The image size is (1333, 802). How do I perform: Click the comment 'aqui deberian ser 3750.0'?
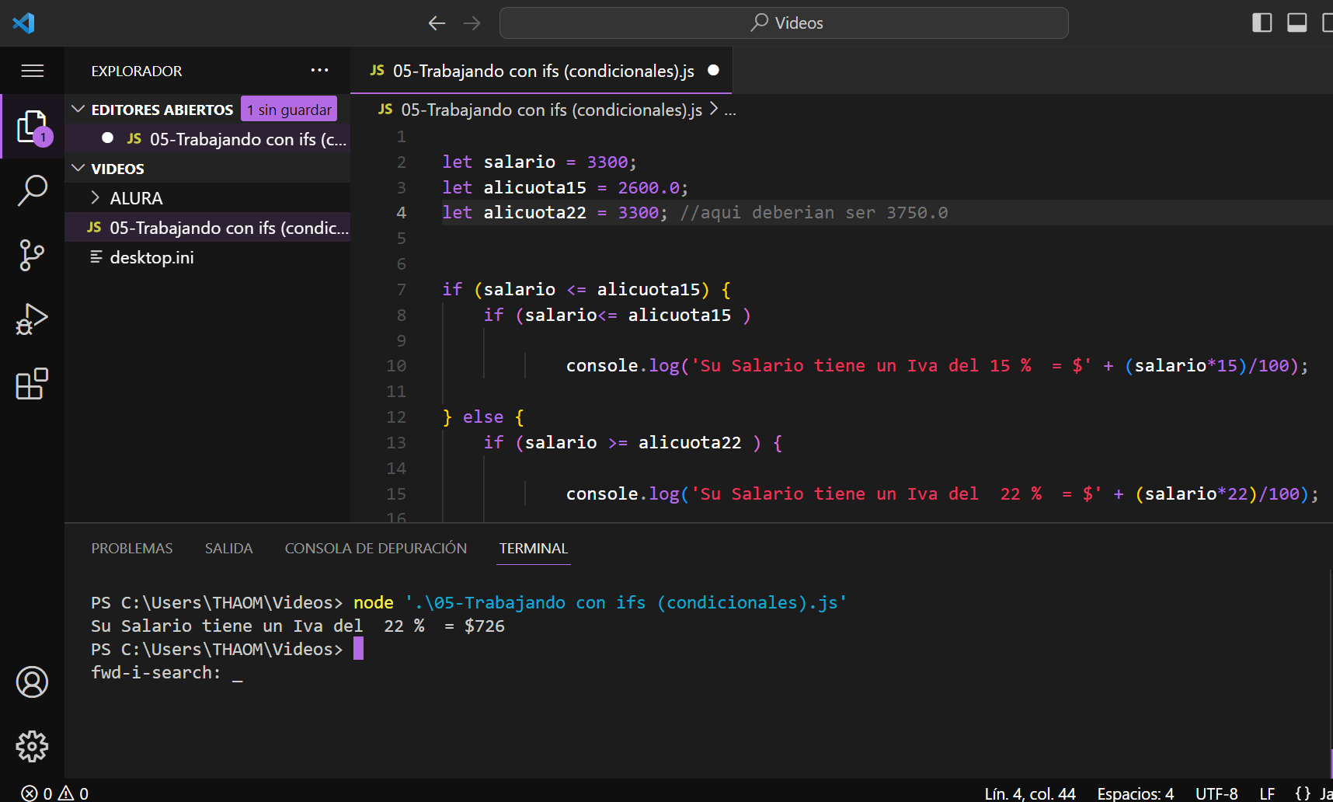[x=814, y=213]
